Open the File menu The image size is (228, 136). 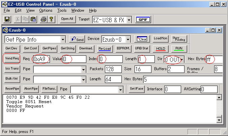7,10
